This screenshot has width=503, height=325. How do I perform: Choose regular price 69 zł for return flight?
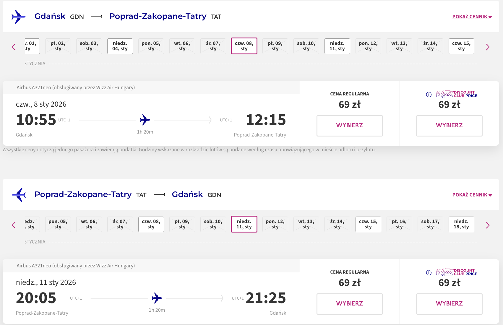[350, 304]
